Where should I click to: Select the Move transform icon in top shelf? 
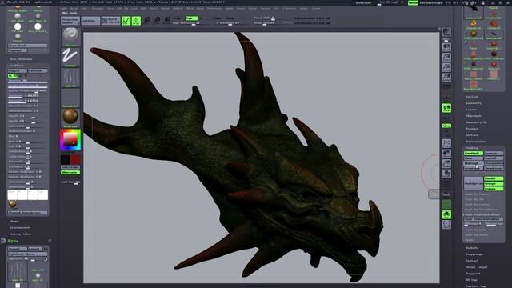click(x=147, y=21)
